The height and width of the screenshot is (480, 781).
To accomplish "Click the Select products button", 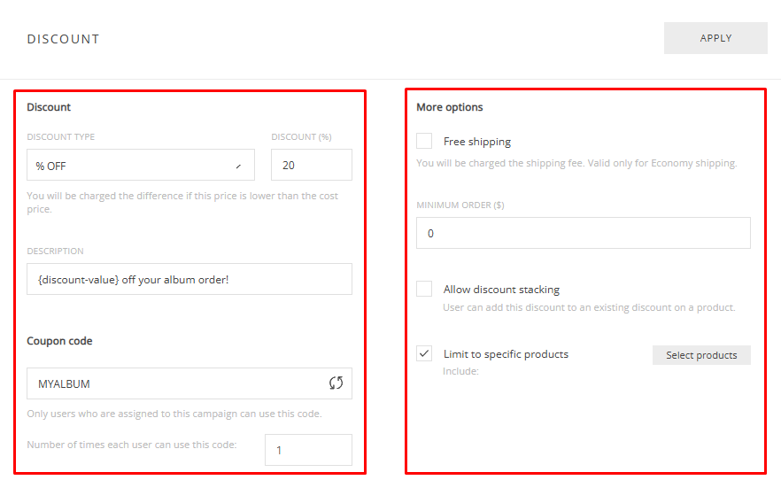I will [701, 355].
